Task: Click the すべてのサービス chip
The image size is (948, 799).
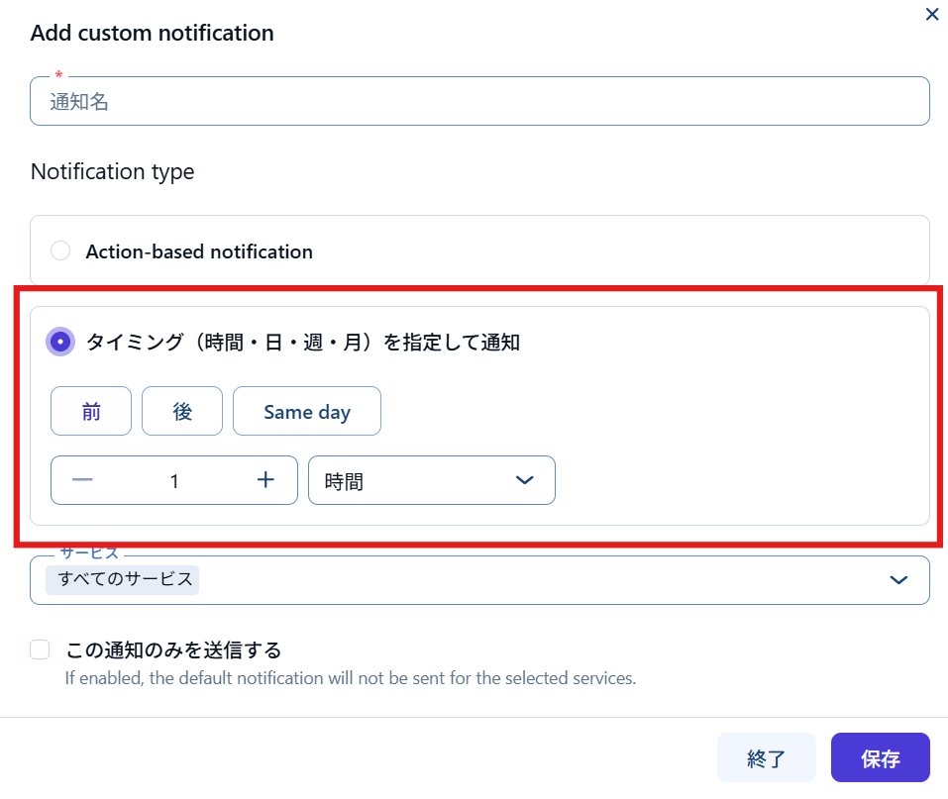Action: click(126, 579)
